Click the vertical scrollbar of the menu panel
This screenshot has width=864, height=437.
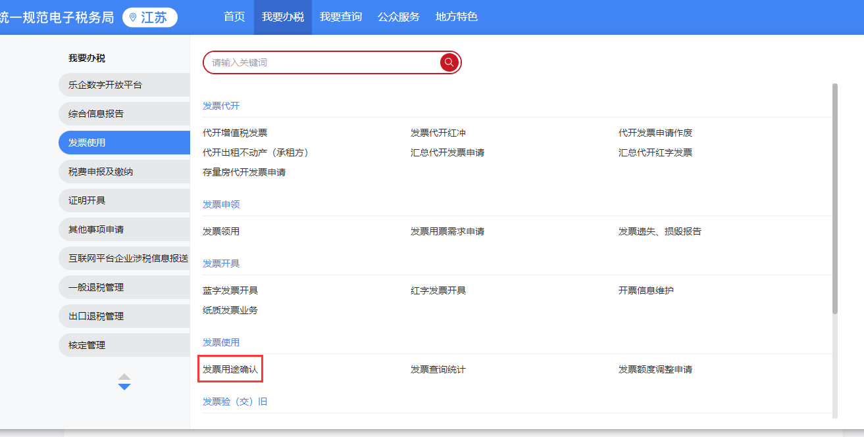click(x=835, y=197)
